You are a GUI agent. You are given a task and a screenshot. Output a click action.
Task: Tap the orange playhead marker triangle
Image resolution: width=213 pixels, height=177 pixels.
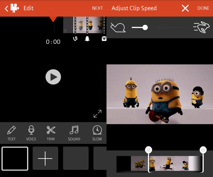[53, 19]
